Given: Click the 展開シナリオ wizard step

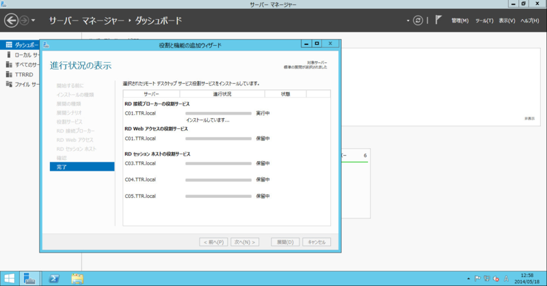Looking at the screenshot, I should tap(69, 113).
